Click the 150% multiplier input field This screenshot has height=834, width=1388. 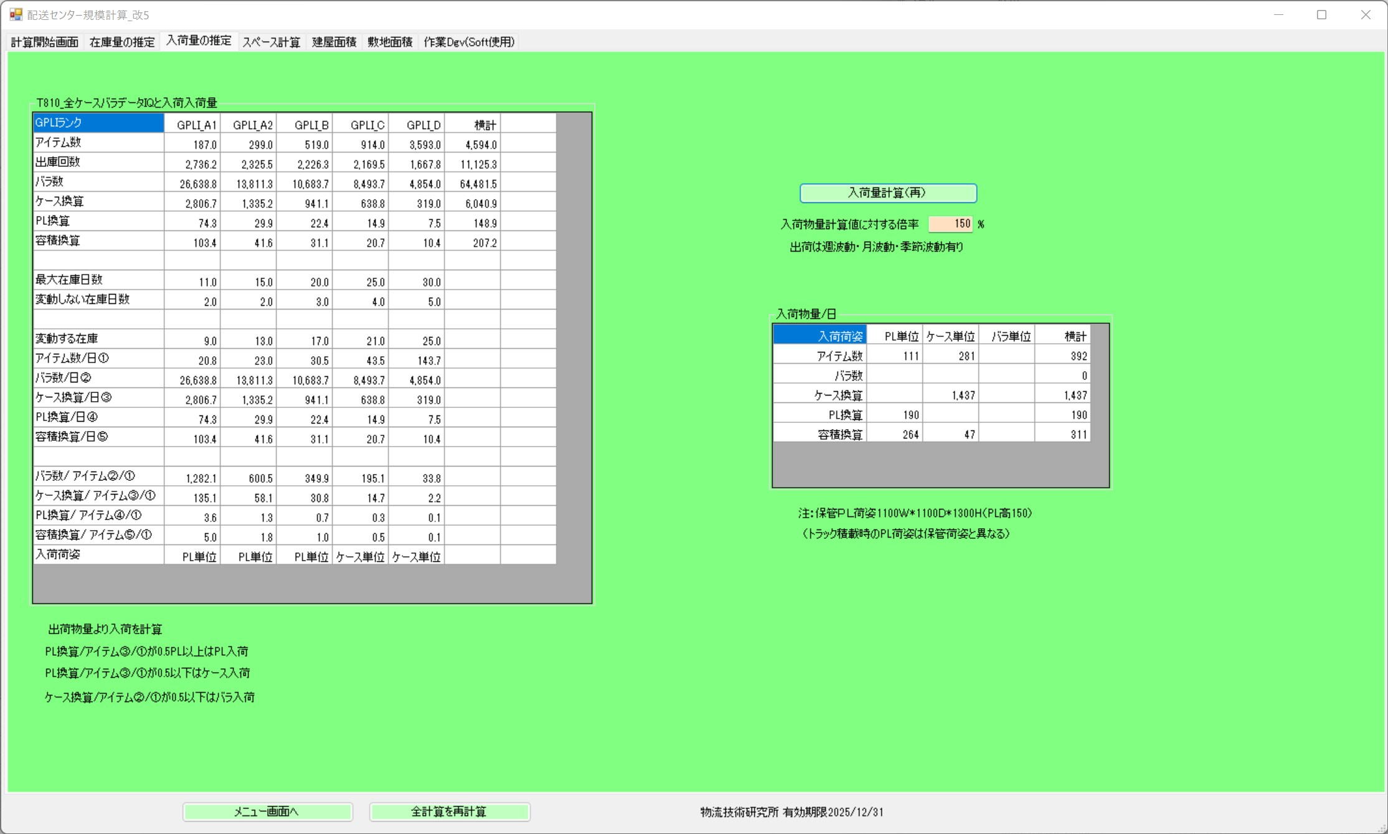tap(950, 224)
